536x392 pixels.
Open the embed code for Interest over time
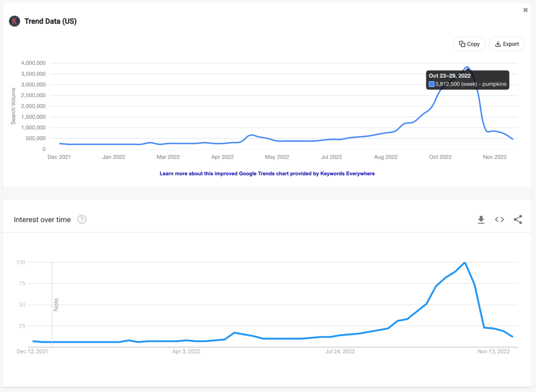tap(499, 219)
